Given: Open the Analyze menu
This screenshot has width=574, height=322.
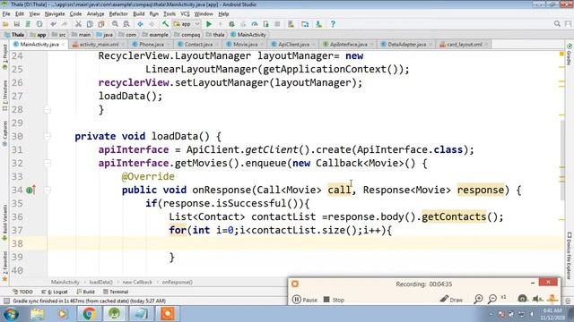Looking at the screenshot, I should pyautogui.click(x=95, y=14).
